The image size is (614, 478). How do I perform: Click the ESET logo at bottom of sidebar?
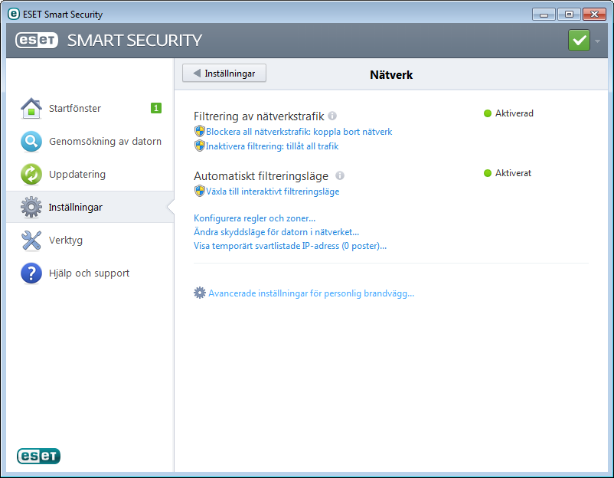(x=38, y=456)
